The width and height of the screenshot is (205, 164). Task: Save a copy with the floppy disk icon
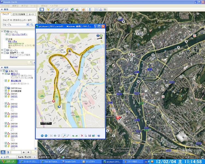coord(90,136)
